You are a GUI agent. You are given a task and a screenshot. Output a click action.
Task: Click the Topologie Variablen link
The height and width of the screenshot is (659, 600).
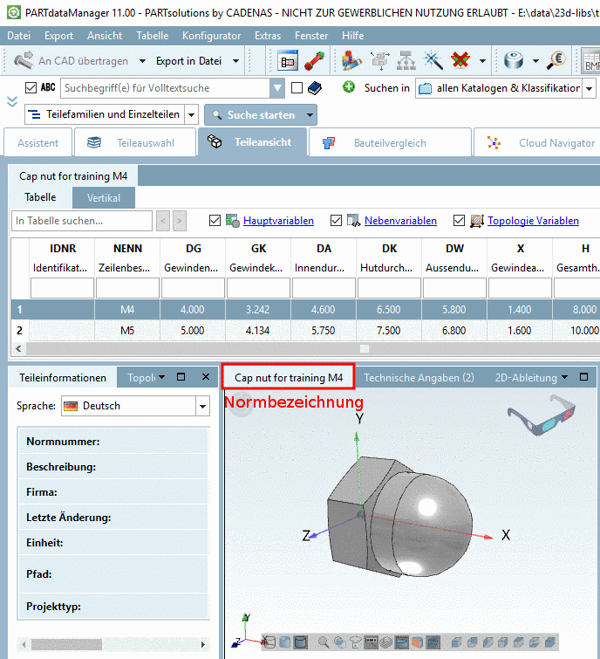coord(533,221)
